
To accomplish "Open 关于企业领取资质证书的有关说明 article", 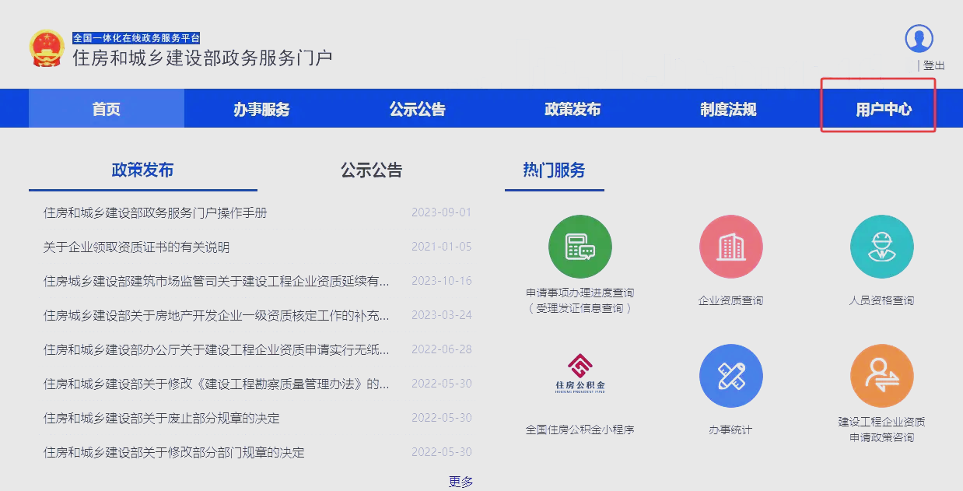I will (x=137, y=247).
